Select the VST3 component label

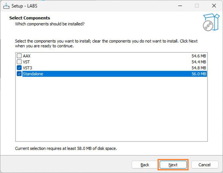27,68
